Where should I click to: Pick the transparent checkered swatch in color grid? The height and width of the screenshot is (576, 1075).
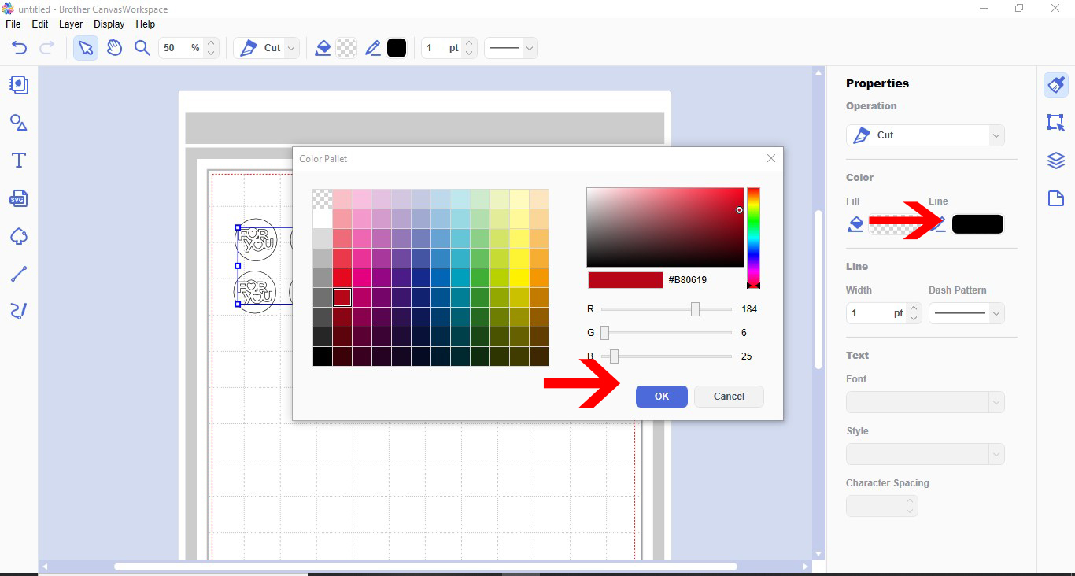(323, 198)
